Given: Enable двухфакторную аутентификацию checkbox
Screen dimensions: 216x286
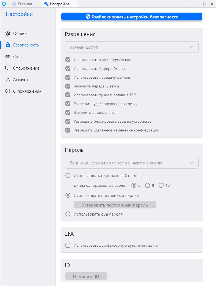Looking at the screenshot, I should pyautogui.click(x=68, y=245).
